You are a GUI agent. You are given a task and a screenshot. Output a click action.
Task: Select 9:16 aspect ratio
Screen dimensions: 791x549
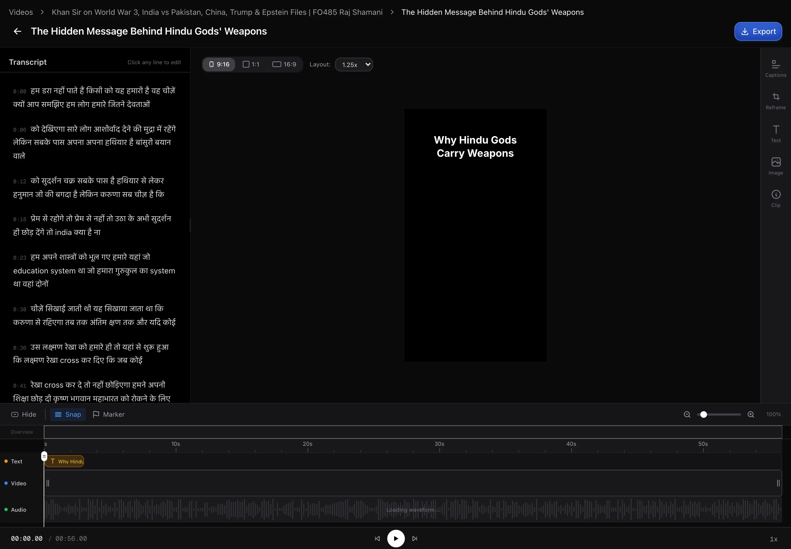(219, 64)
